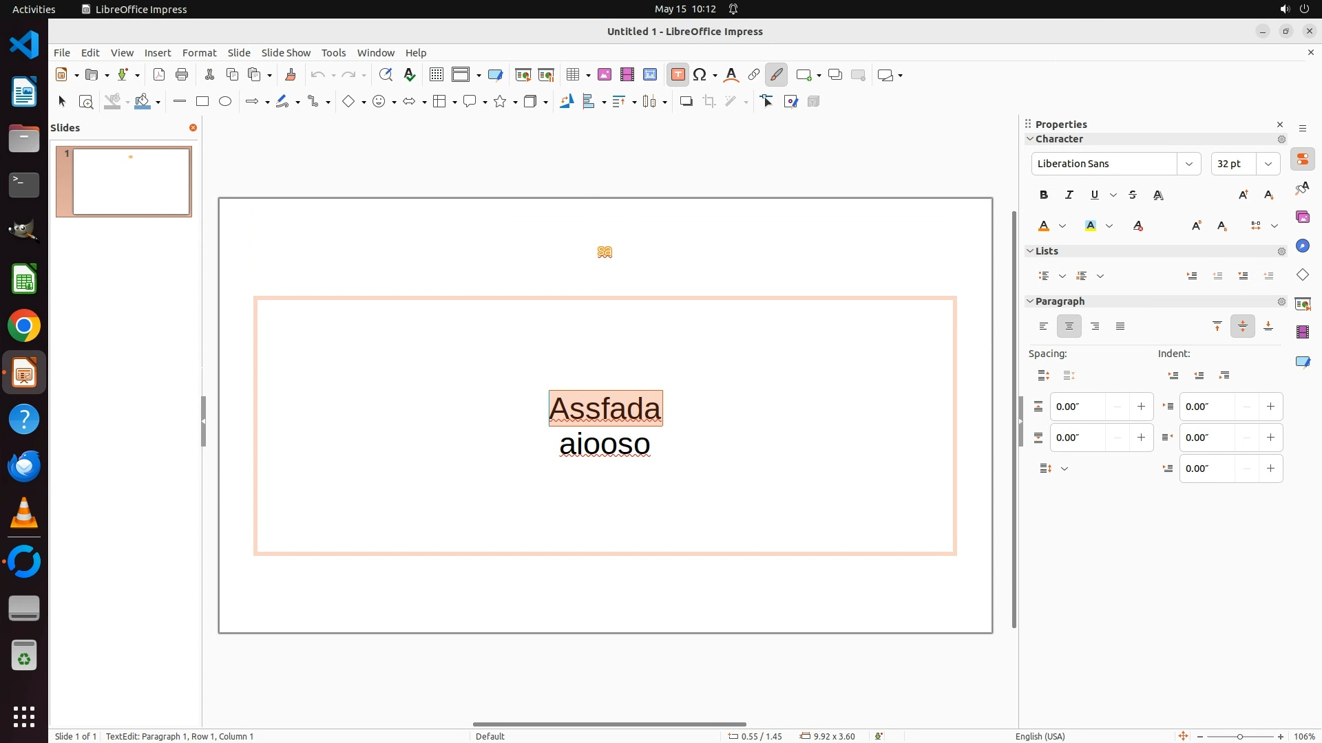Click Activities in the top bar
Viewport: 1322px width, 743px height.
click(34, 9)
